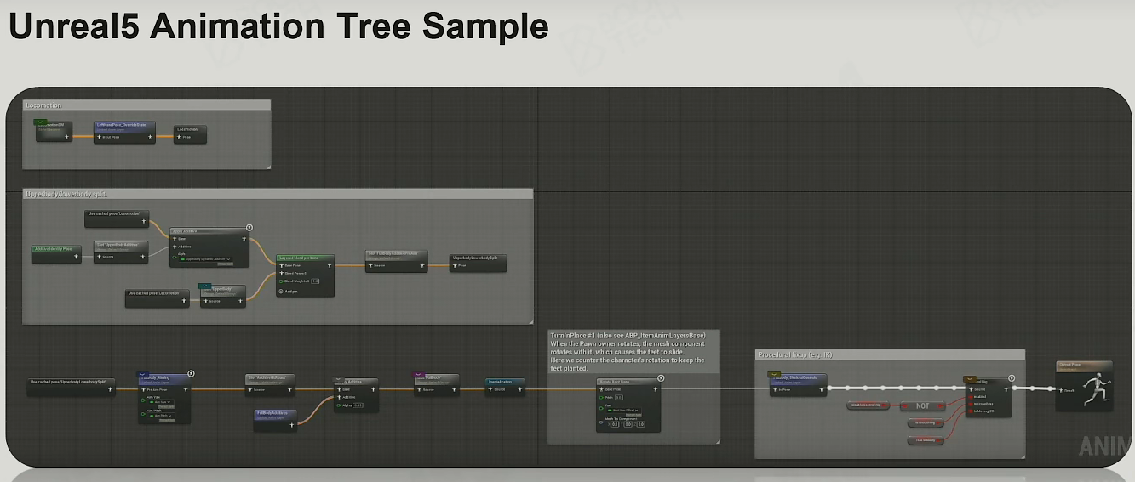
Task: Click the clock icon on FullBody_Aiming node
Action: [192, 373]
